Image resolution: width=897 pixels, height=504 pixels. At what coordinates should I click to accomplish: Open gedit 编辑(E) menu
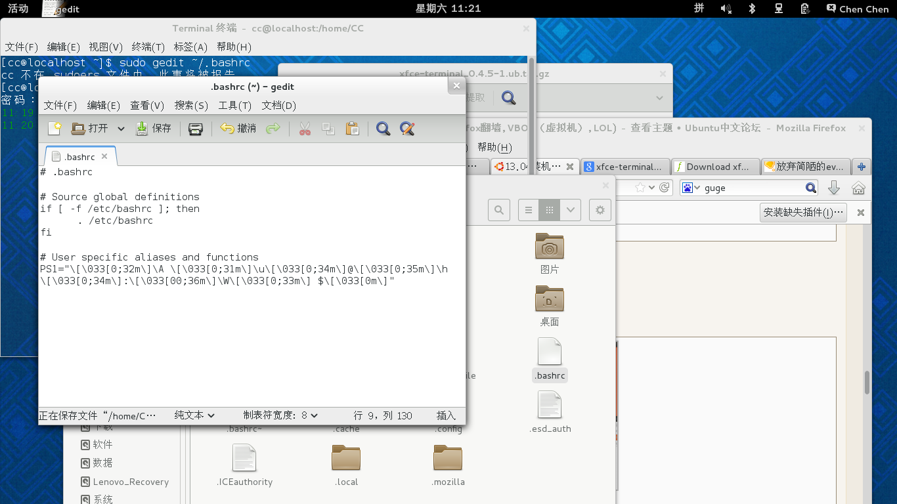[104, 105]
